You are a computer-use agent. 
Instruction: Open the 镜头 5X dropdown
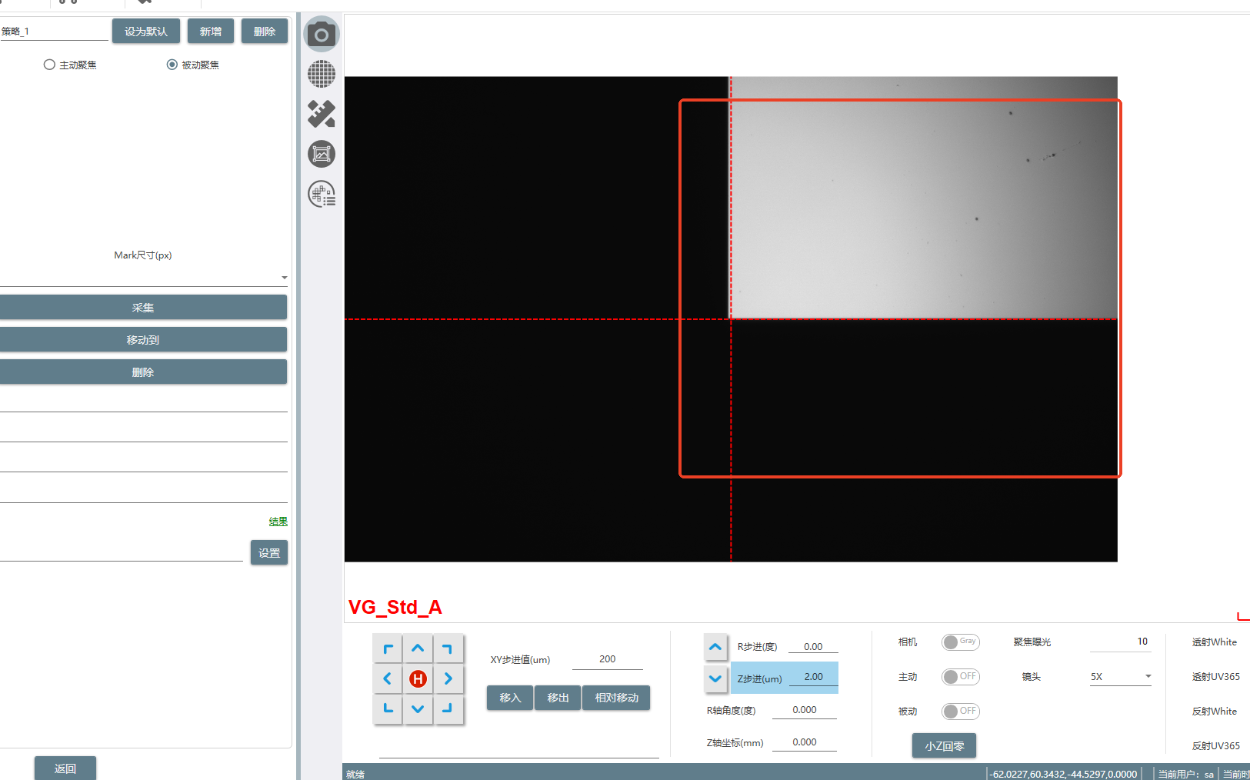pos(1120,677)
